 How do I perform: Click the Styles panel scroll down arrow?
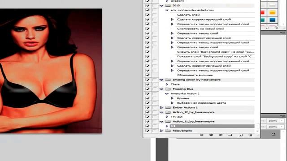click(x=283, y=24)
